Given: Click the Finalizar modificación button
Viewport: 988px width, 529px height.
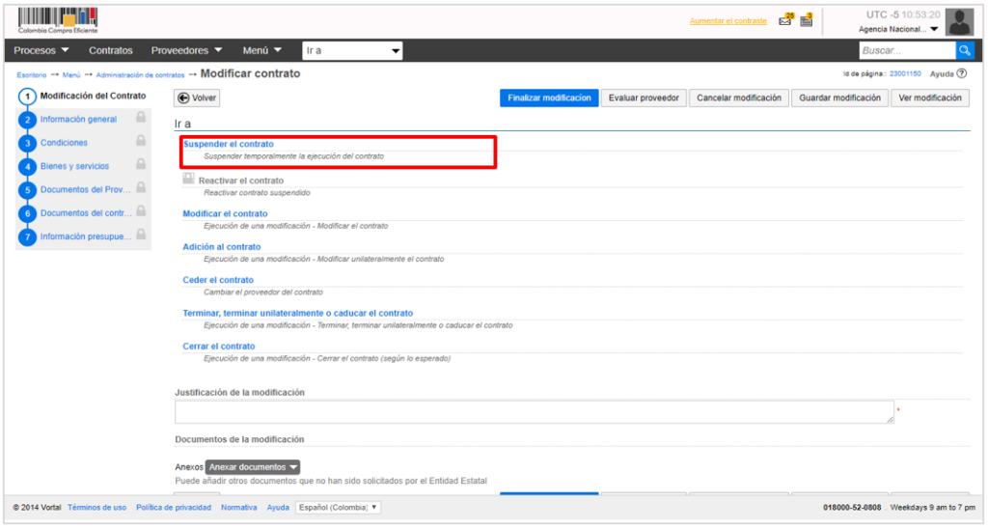Looking at the screenshot, I should (x=548, y=97).
